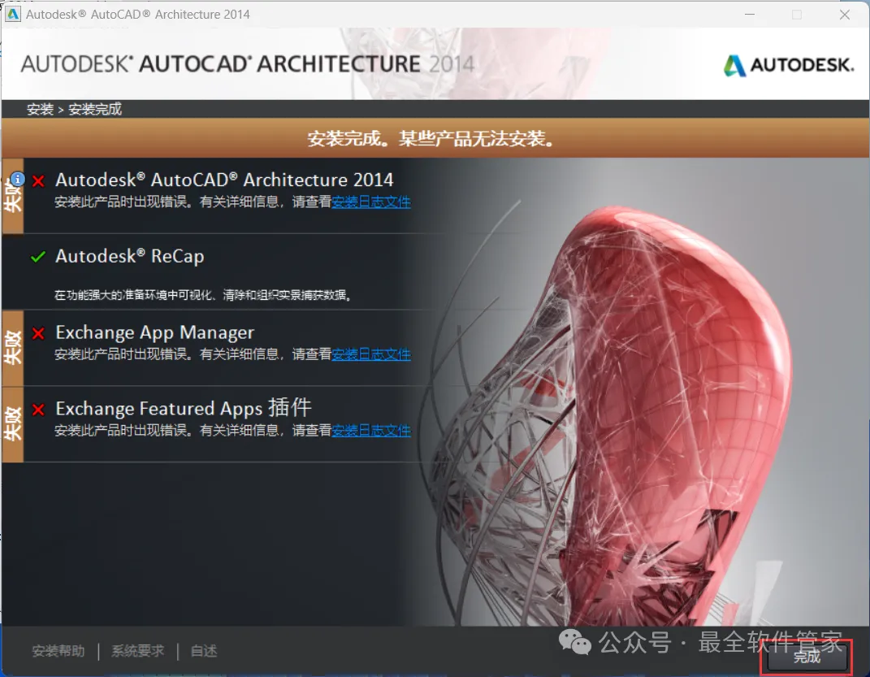Open the install log link under Exchange Featured Apps 插件

point(371,431)
